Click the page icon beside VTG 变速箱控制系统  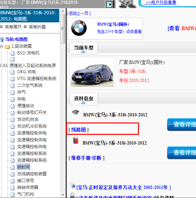point(13,79)
